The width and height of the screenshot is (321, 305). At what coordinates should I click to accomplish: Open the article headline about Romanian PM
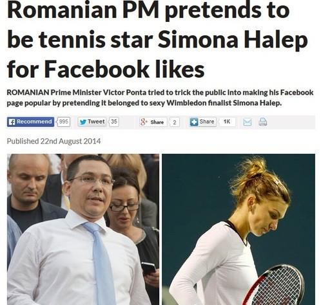point(158,40)
